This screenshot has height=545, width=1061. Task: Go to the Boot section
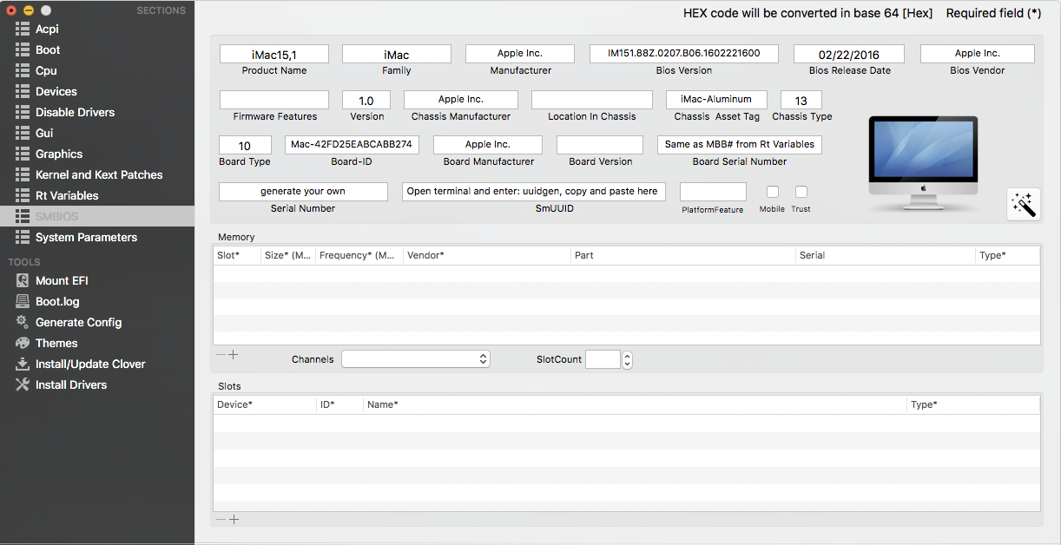pos(97,49)
